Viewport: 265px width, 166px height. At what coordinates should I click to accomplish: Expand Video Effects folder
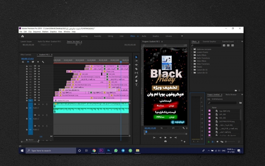192,61
